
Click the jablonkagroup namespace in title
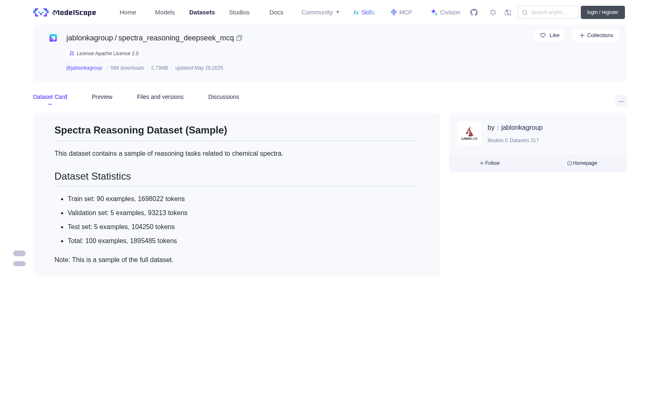[90, 38]
